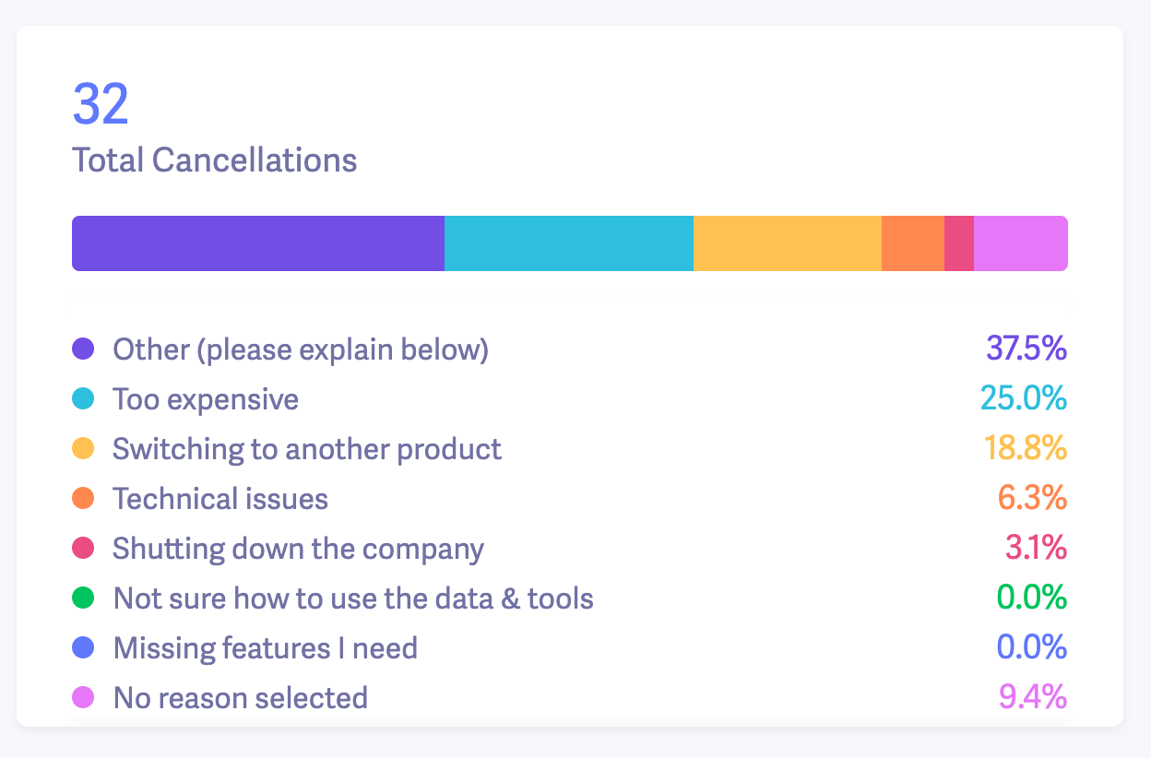Click the 'Technical issues' reason label
The image size is (1151, 758).
pos(220,499)
